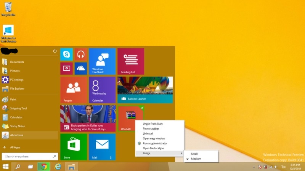Click the WinRAR tile selection checkmark
Screen dimensions: 305x171
[x=142, y=108]
